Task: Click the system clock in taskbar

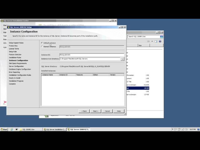Action: [192, 129]
